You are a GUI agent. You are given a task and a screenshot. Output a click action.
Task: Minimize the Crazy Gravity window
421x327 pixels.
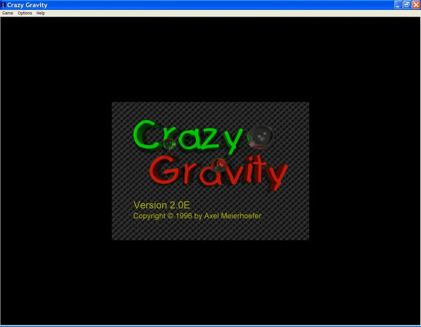(x=398, y=5)
